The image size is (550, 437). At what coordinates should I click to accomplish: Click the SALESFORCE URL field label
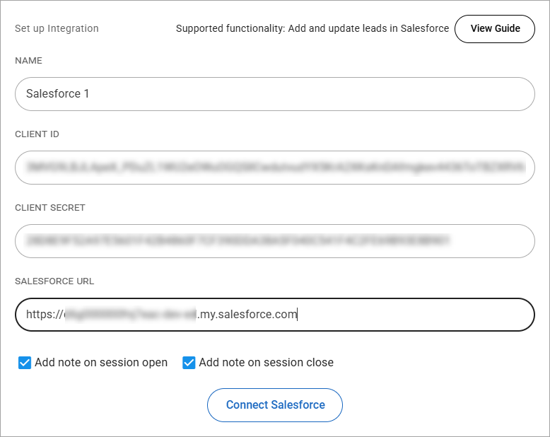tap(54, 281)
